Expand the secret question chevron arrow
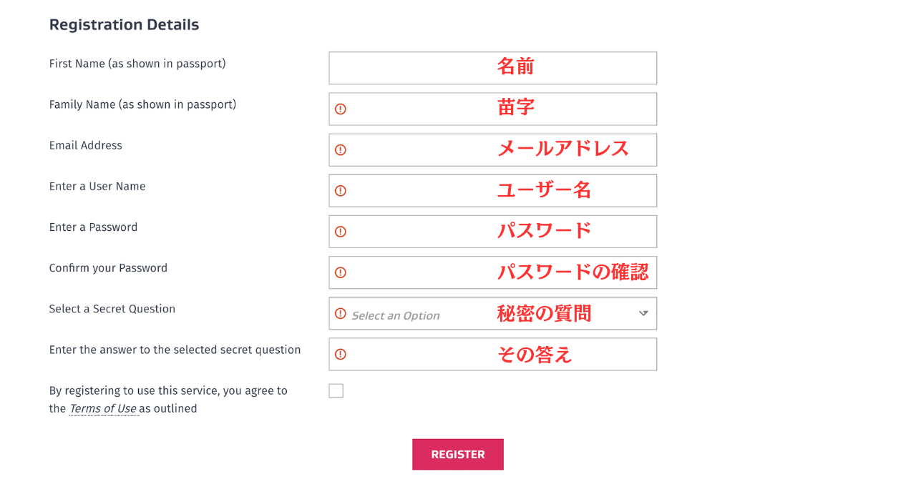916x479 pixels. (643, 313)
